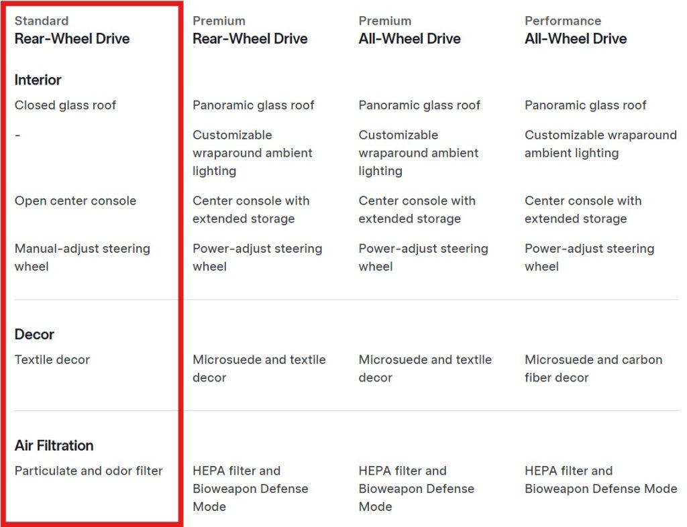The width and height of the screenshot is (687, 527).
Task: Click Panoramic glass roof under Performance column
Action: tap(585, 105)
